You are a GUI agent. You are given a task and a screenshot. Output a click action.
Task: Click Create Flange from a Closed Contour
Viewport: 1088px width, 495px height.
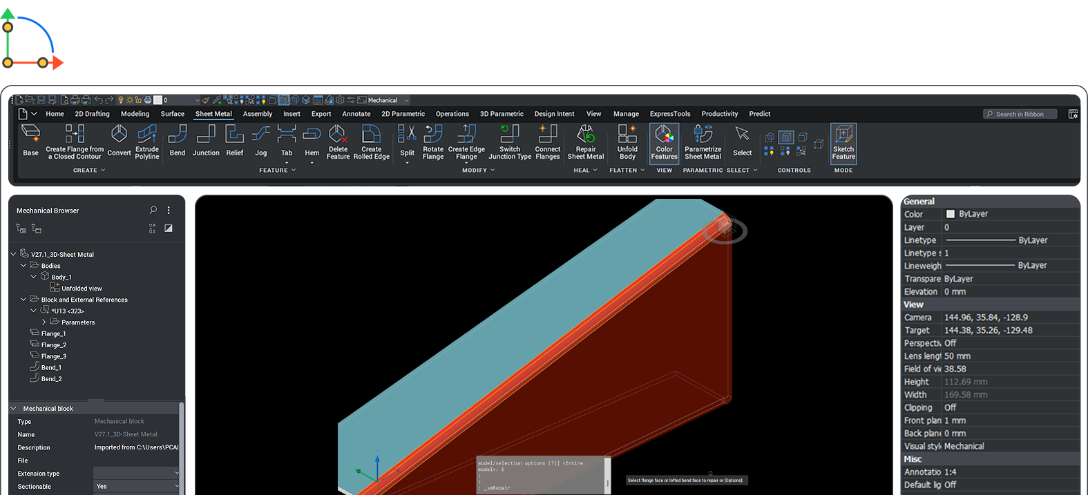75,142
